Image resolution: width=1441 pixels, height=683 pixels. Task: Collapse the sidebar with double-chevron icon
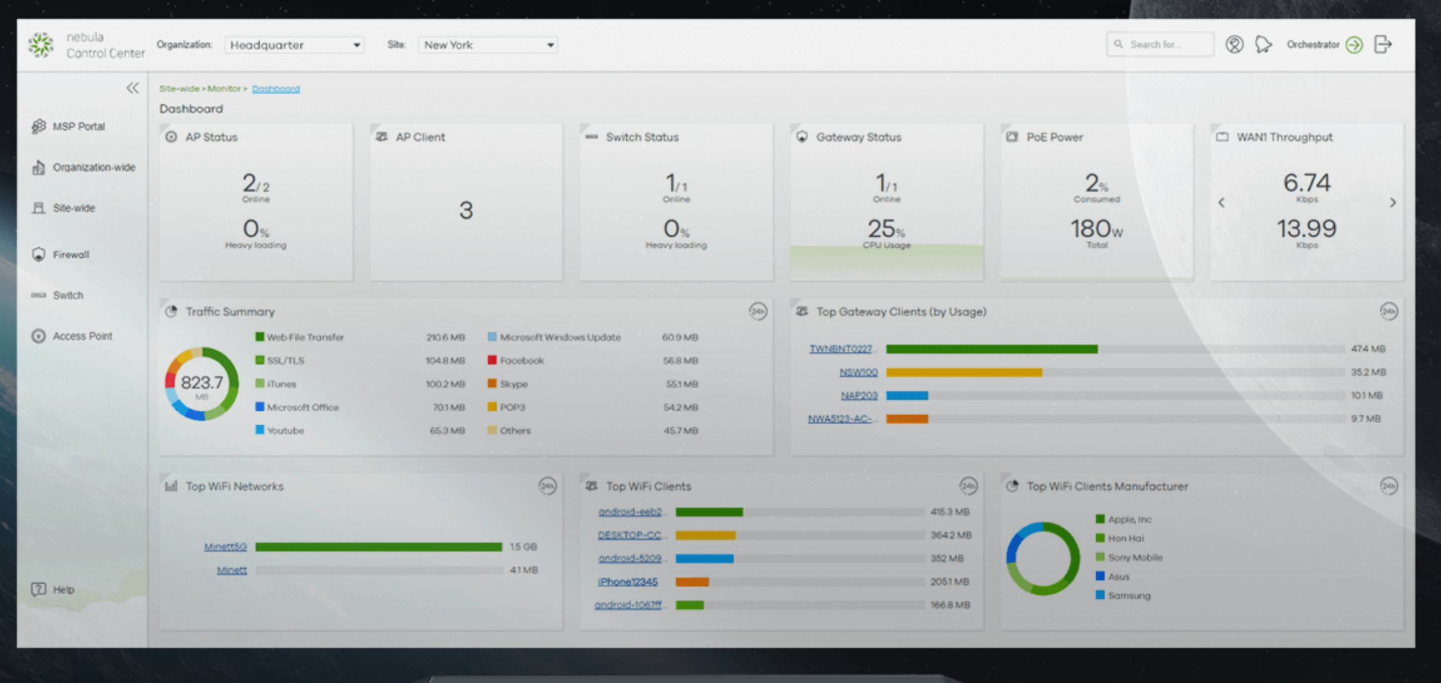[x=132, y=88]
